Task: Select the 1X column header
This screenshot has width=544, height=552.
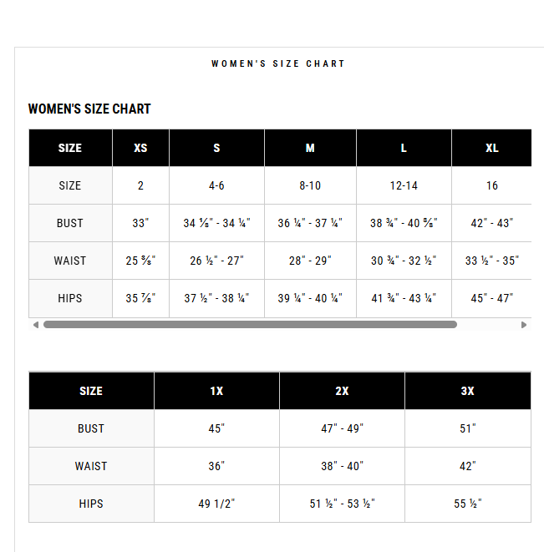Action: coord(216,391)
